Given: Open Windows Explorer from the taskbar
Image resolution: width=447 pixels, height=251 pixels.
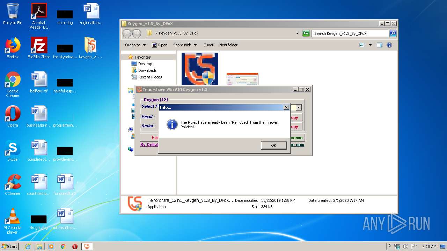Looking at the screenshot, I should (x=39, y=246).
